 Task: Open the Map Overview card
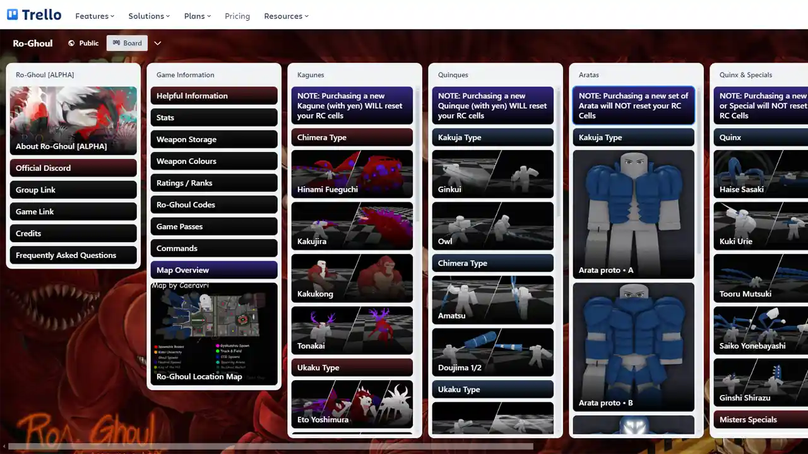point(214,270)
